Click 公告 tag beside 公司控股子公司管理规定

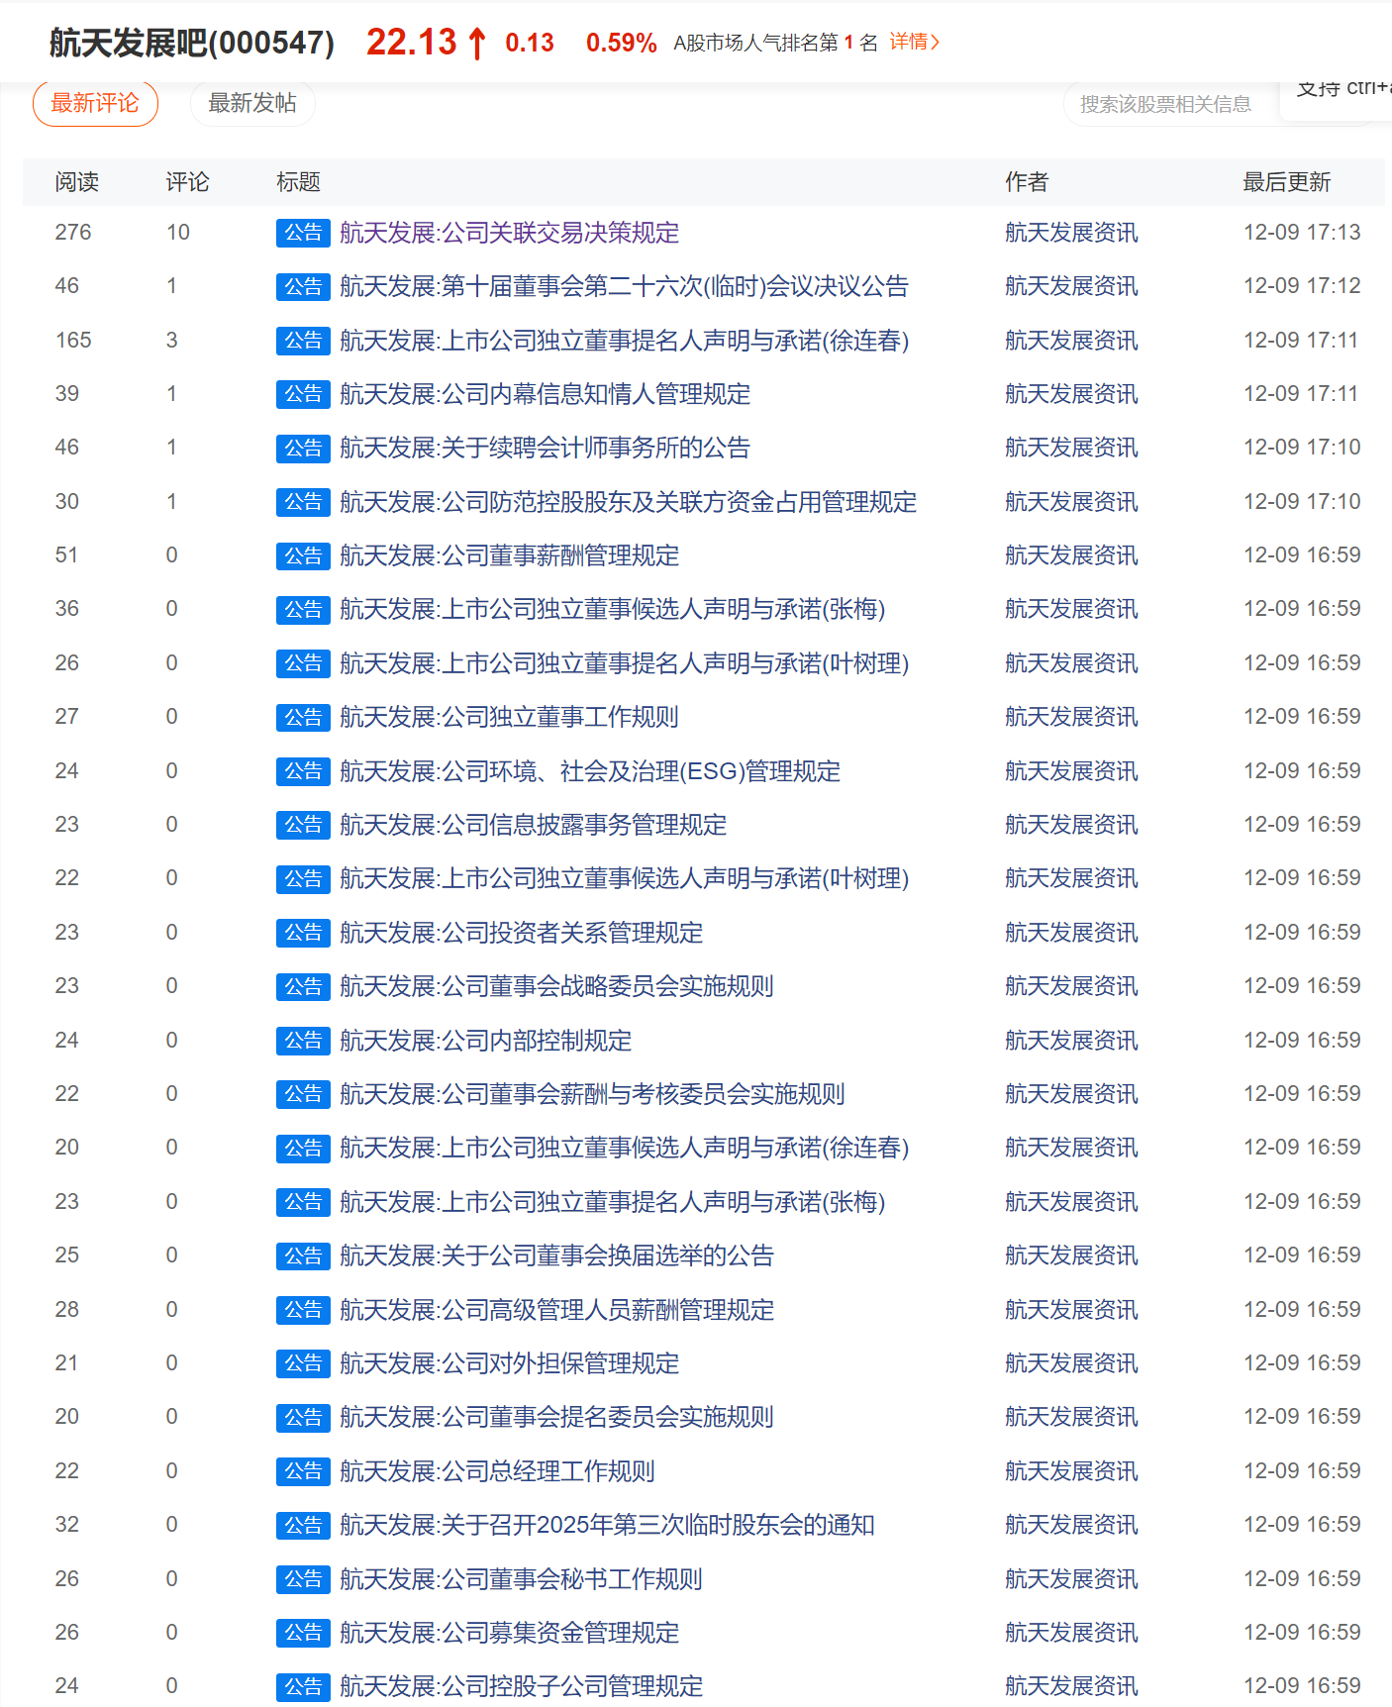pos(303,1686)
